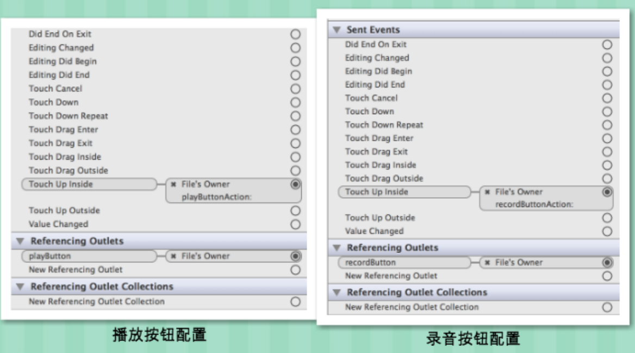
Task: Click Touch Drag Enter text in right panel
Action: [379, 138]
